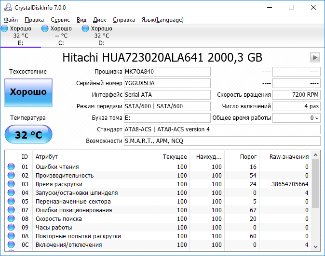Click the status icon for attribute 05
This screenshot has height=256, width=325.
tap(11, 201)
